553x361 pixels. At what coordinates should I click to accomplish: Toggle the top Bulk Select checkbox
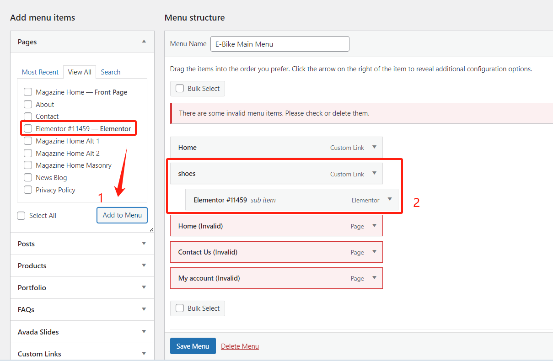(x=180, y=88)
